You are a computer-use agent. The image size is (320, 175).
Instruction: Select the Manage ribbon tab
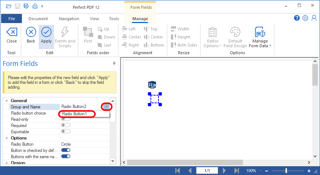click(x=140, y=19)
